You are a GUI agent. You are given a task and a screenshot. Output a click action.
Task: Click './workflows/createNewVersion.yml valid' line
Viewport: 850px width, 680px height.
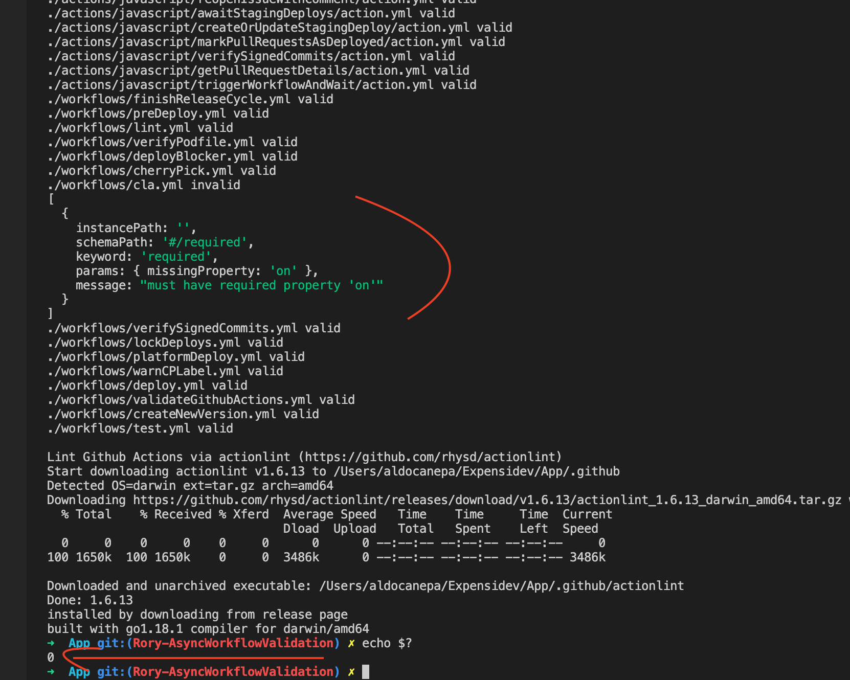click(183, 414)
